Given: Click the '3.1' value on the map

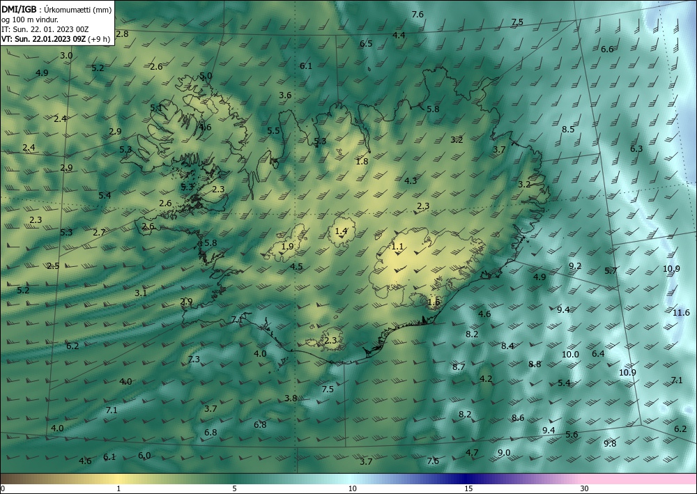Looking at the screenshot, I should [x=141, y=293].
